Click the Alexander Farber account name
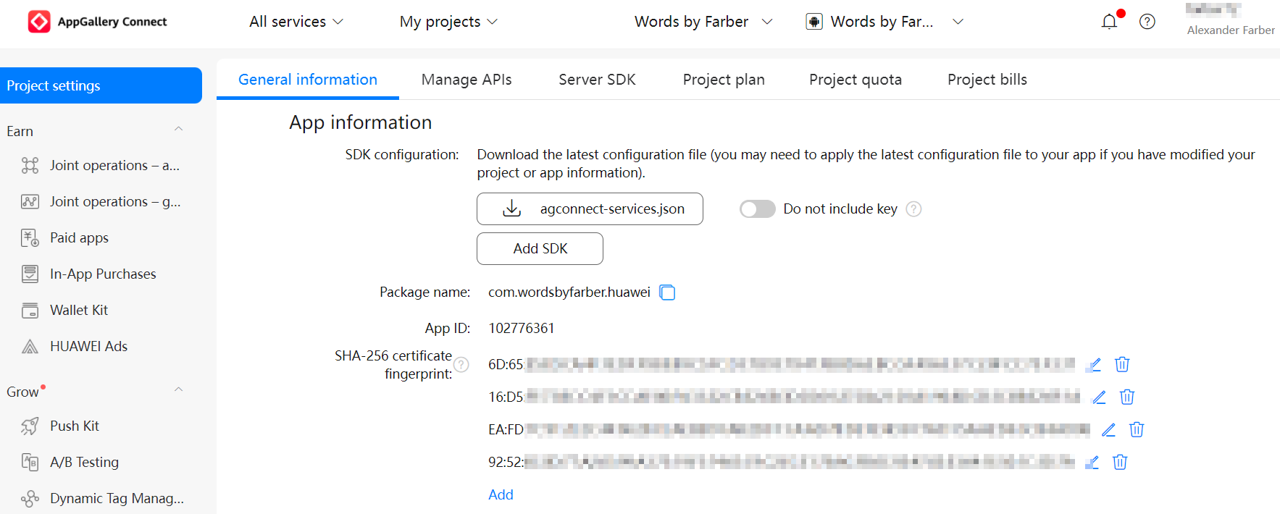Viewport: 1280px width, 514px height. 1231,30
